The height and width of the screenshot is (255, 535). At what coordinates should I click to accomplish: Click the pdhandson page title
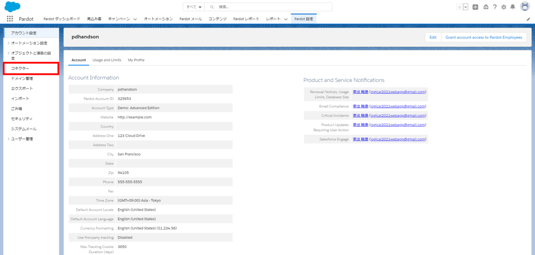(85, 37)
